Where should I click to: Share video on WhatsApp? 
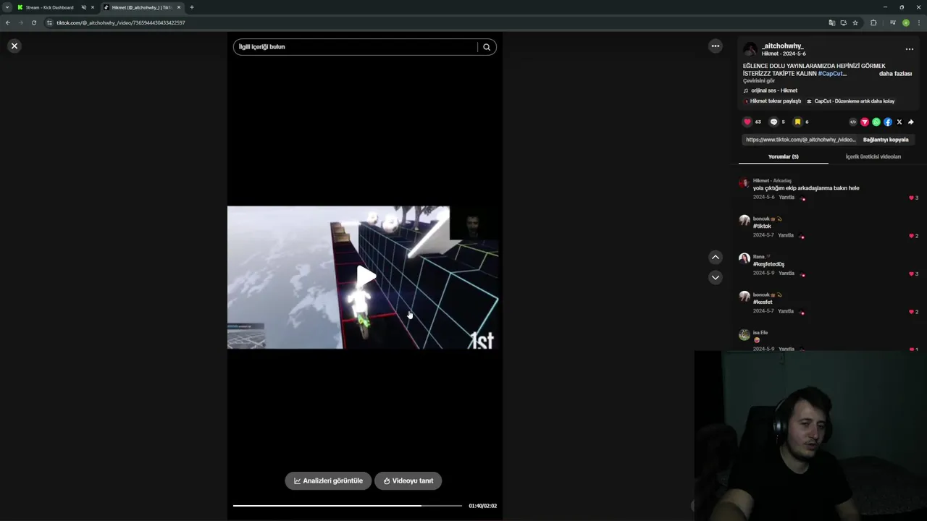click(876, 122)
